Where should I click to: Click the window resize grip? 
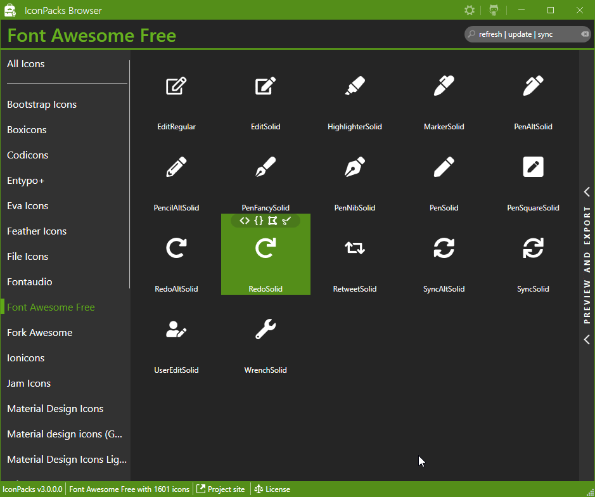point(590,492)
